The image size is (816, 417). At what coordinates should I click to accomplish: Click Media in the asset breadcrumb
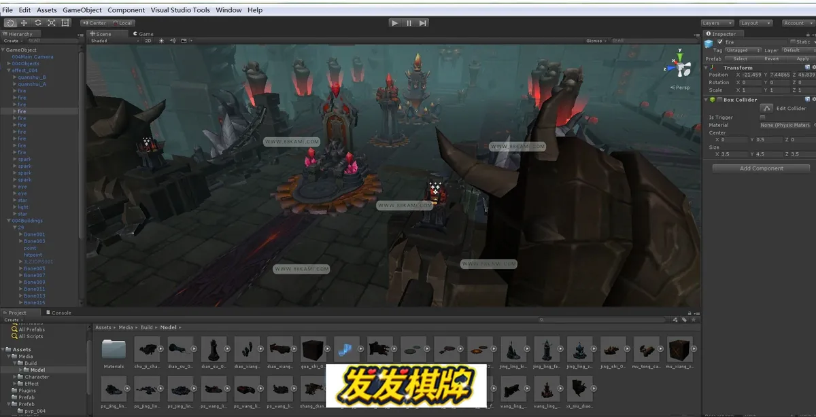coord(126,327)
